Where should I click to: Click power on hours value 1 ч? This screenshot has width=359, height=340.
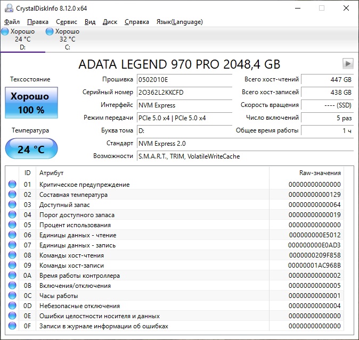coord(328,131)
